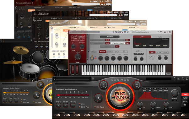Open folder icon in Orchestral Companion header
This screenshot has height=119, width=189.
(161, 32)
